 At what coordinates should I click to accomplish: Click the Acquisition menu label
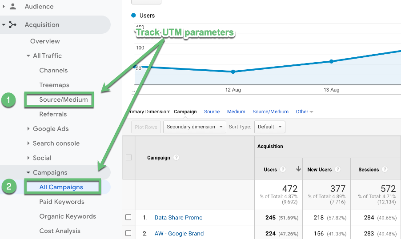(x=42, y=25)
